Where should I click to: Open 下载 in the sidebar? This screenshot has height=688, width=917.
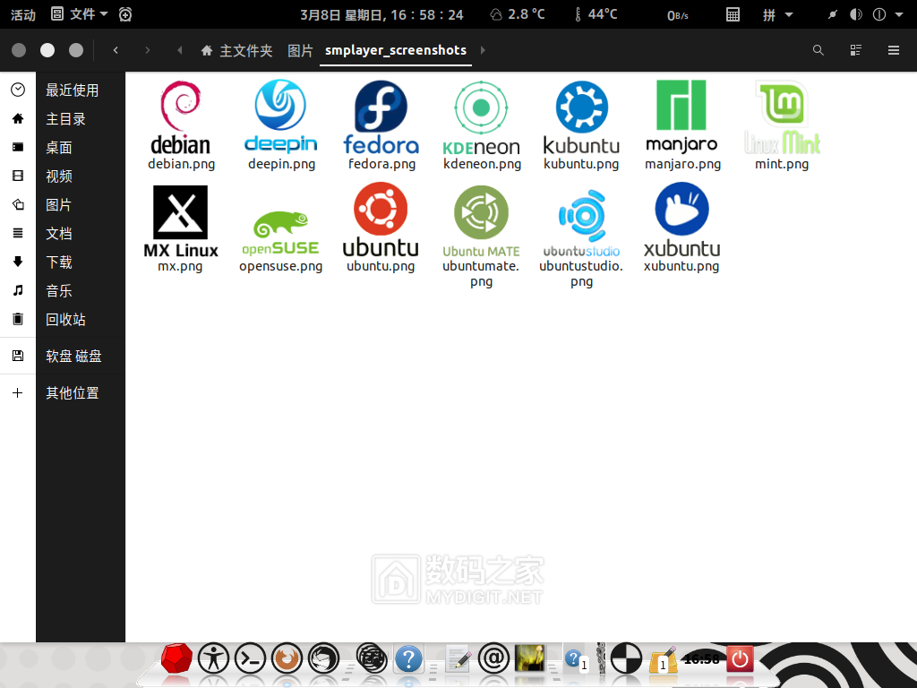[x=59, y=262]
